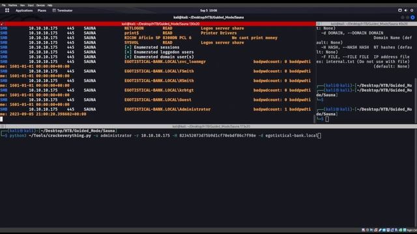
Task: Click the red pane titlebar terminal icon
Action: [1, 24]
